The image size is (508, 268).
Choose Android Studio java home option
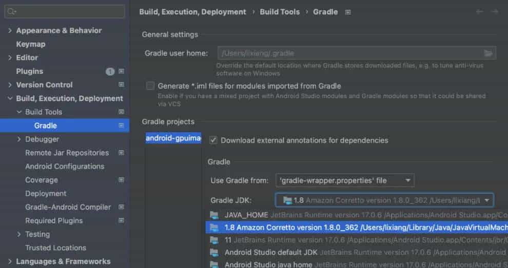(357, 264)
